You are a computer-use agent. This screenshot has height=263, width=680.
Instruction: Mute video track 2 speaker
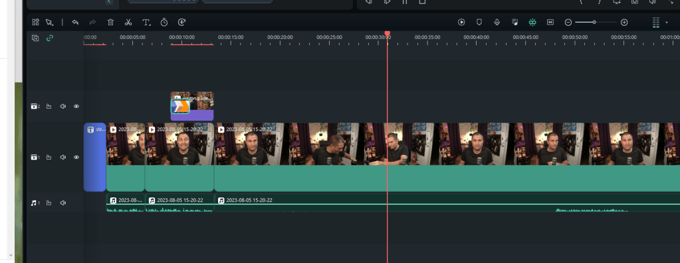point(63,106)
